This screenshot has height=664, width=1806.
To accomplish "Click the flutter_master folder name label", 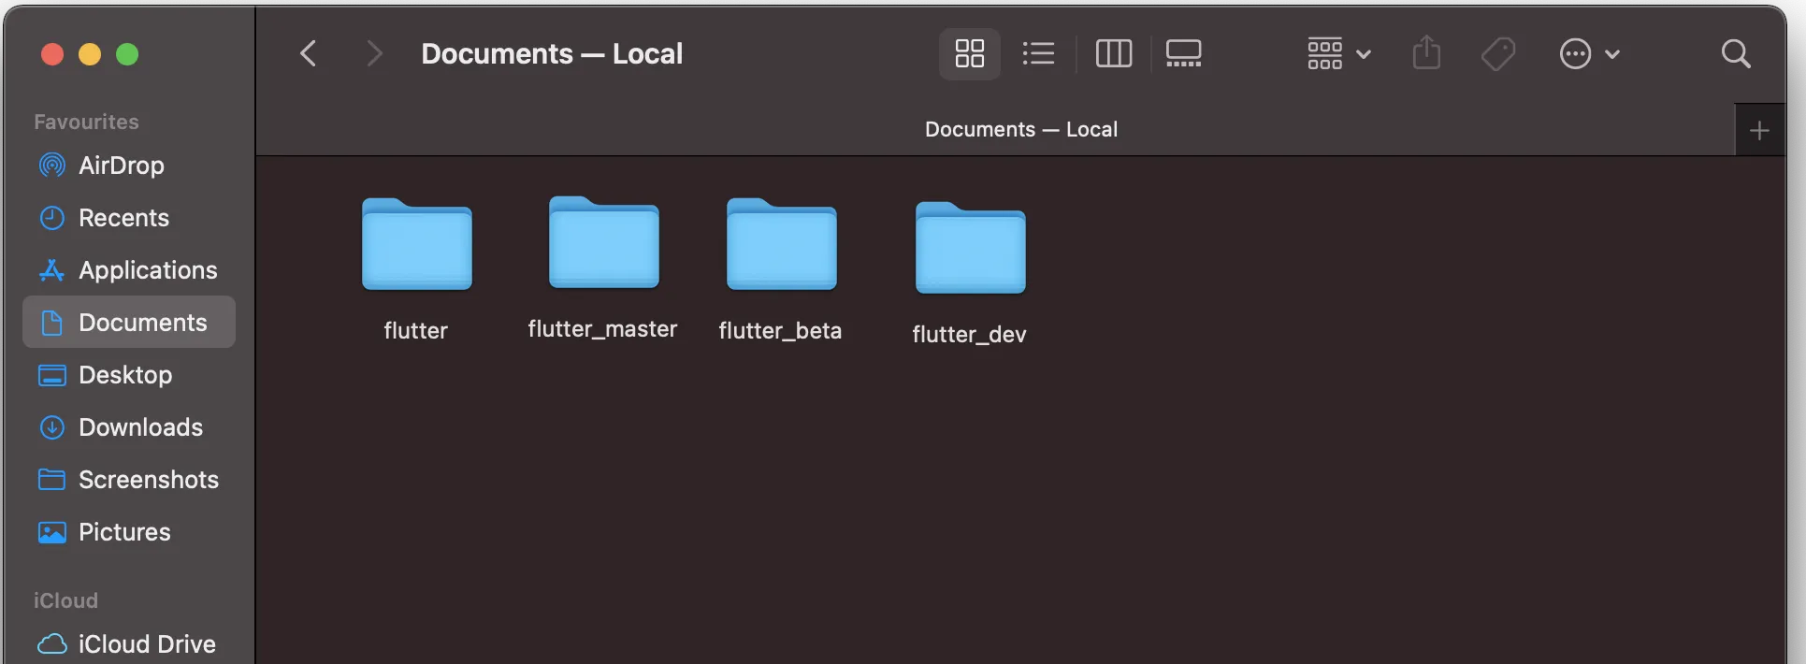I will (602, 329).
